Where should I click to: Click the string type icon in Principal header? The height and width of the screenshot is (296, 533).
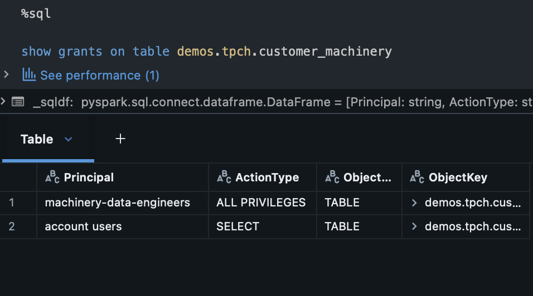[x=52, y=177]
